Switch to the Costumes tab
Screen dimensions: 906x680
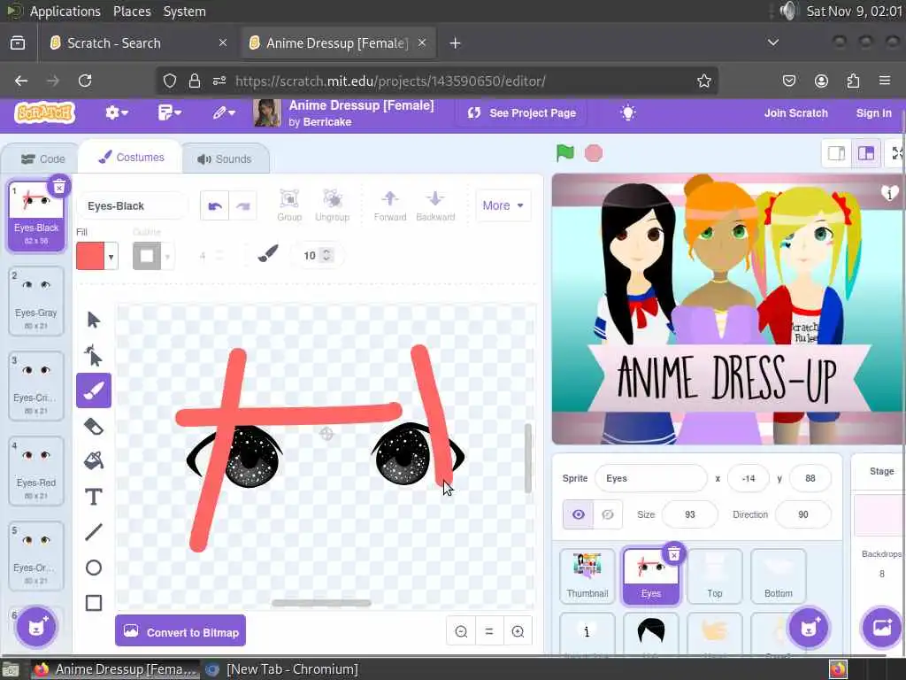(x=131, y=158)
